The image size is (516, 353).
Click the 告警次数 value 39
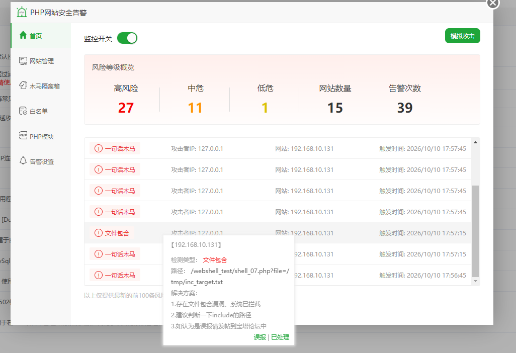point(405,108)
